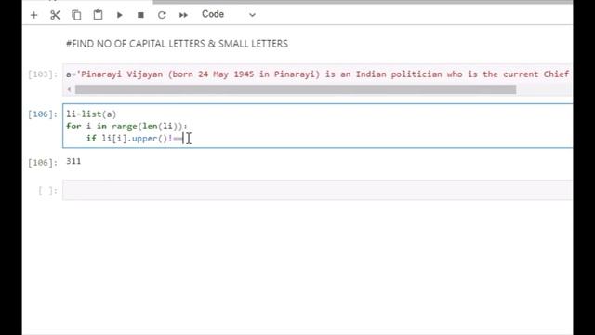This screenshot has width=595, height=335.
Task: Copy the selected cell
Action: point(76,15)
